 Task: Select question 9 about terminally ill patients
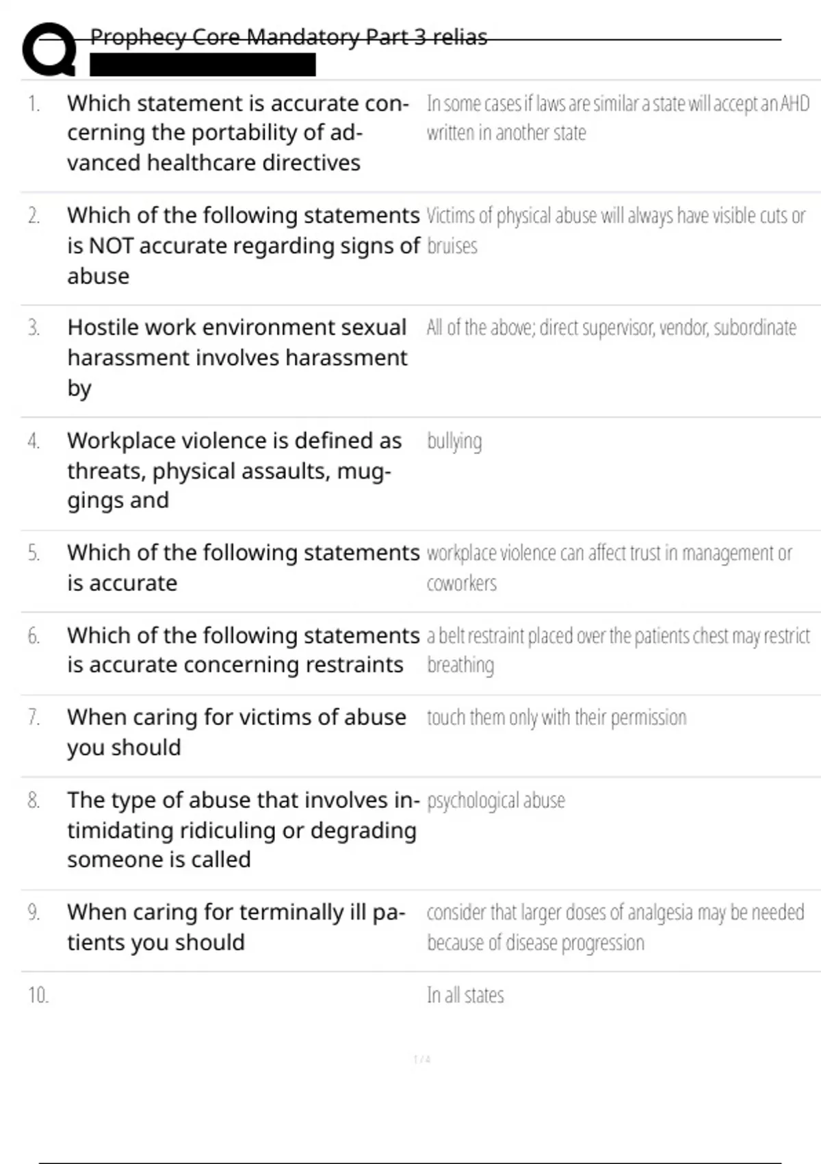(236, 927)
